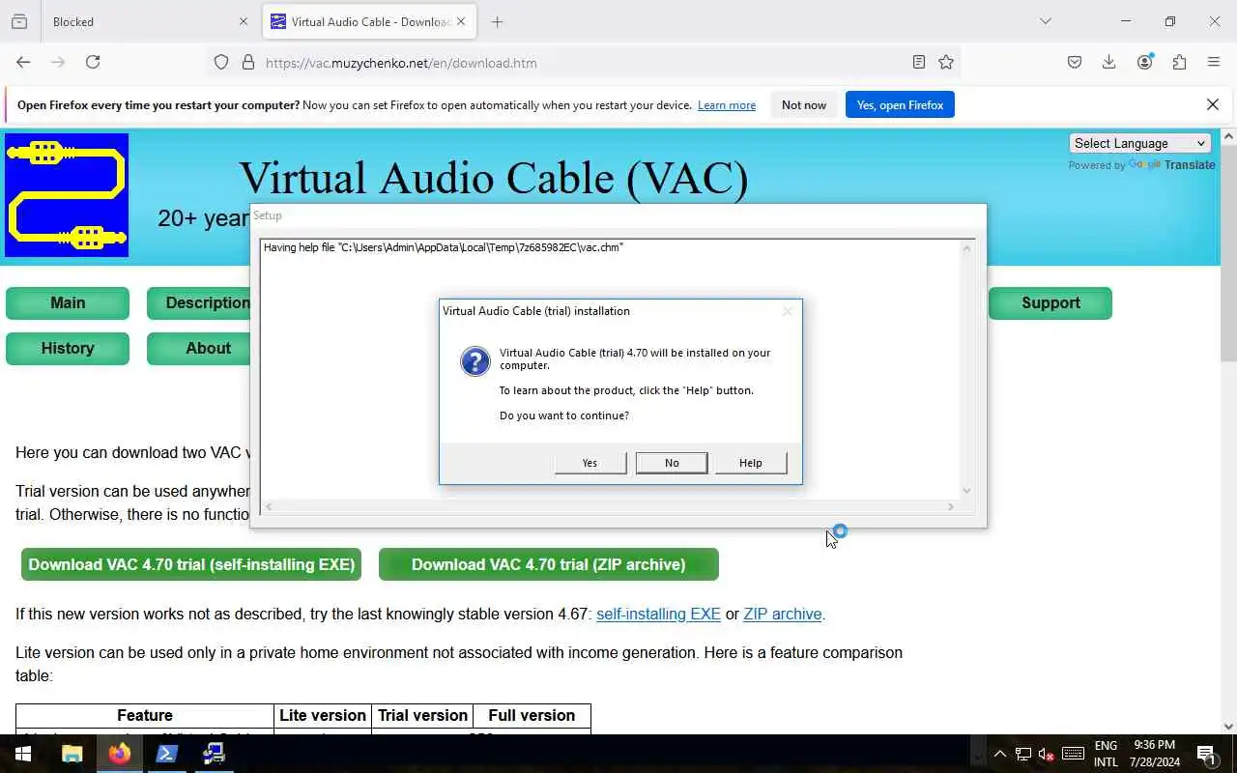Click the 'Having help file' log line

(444, 247)
